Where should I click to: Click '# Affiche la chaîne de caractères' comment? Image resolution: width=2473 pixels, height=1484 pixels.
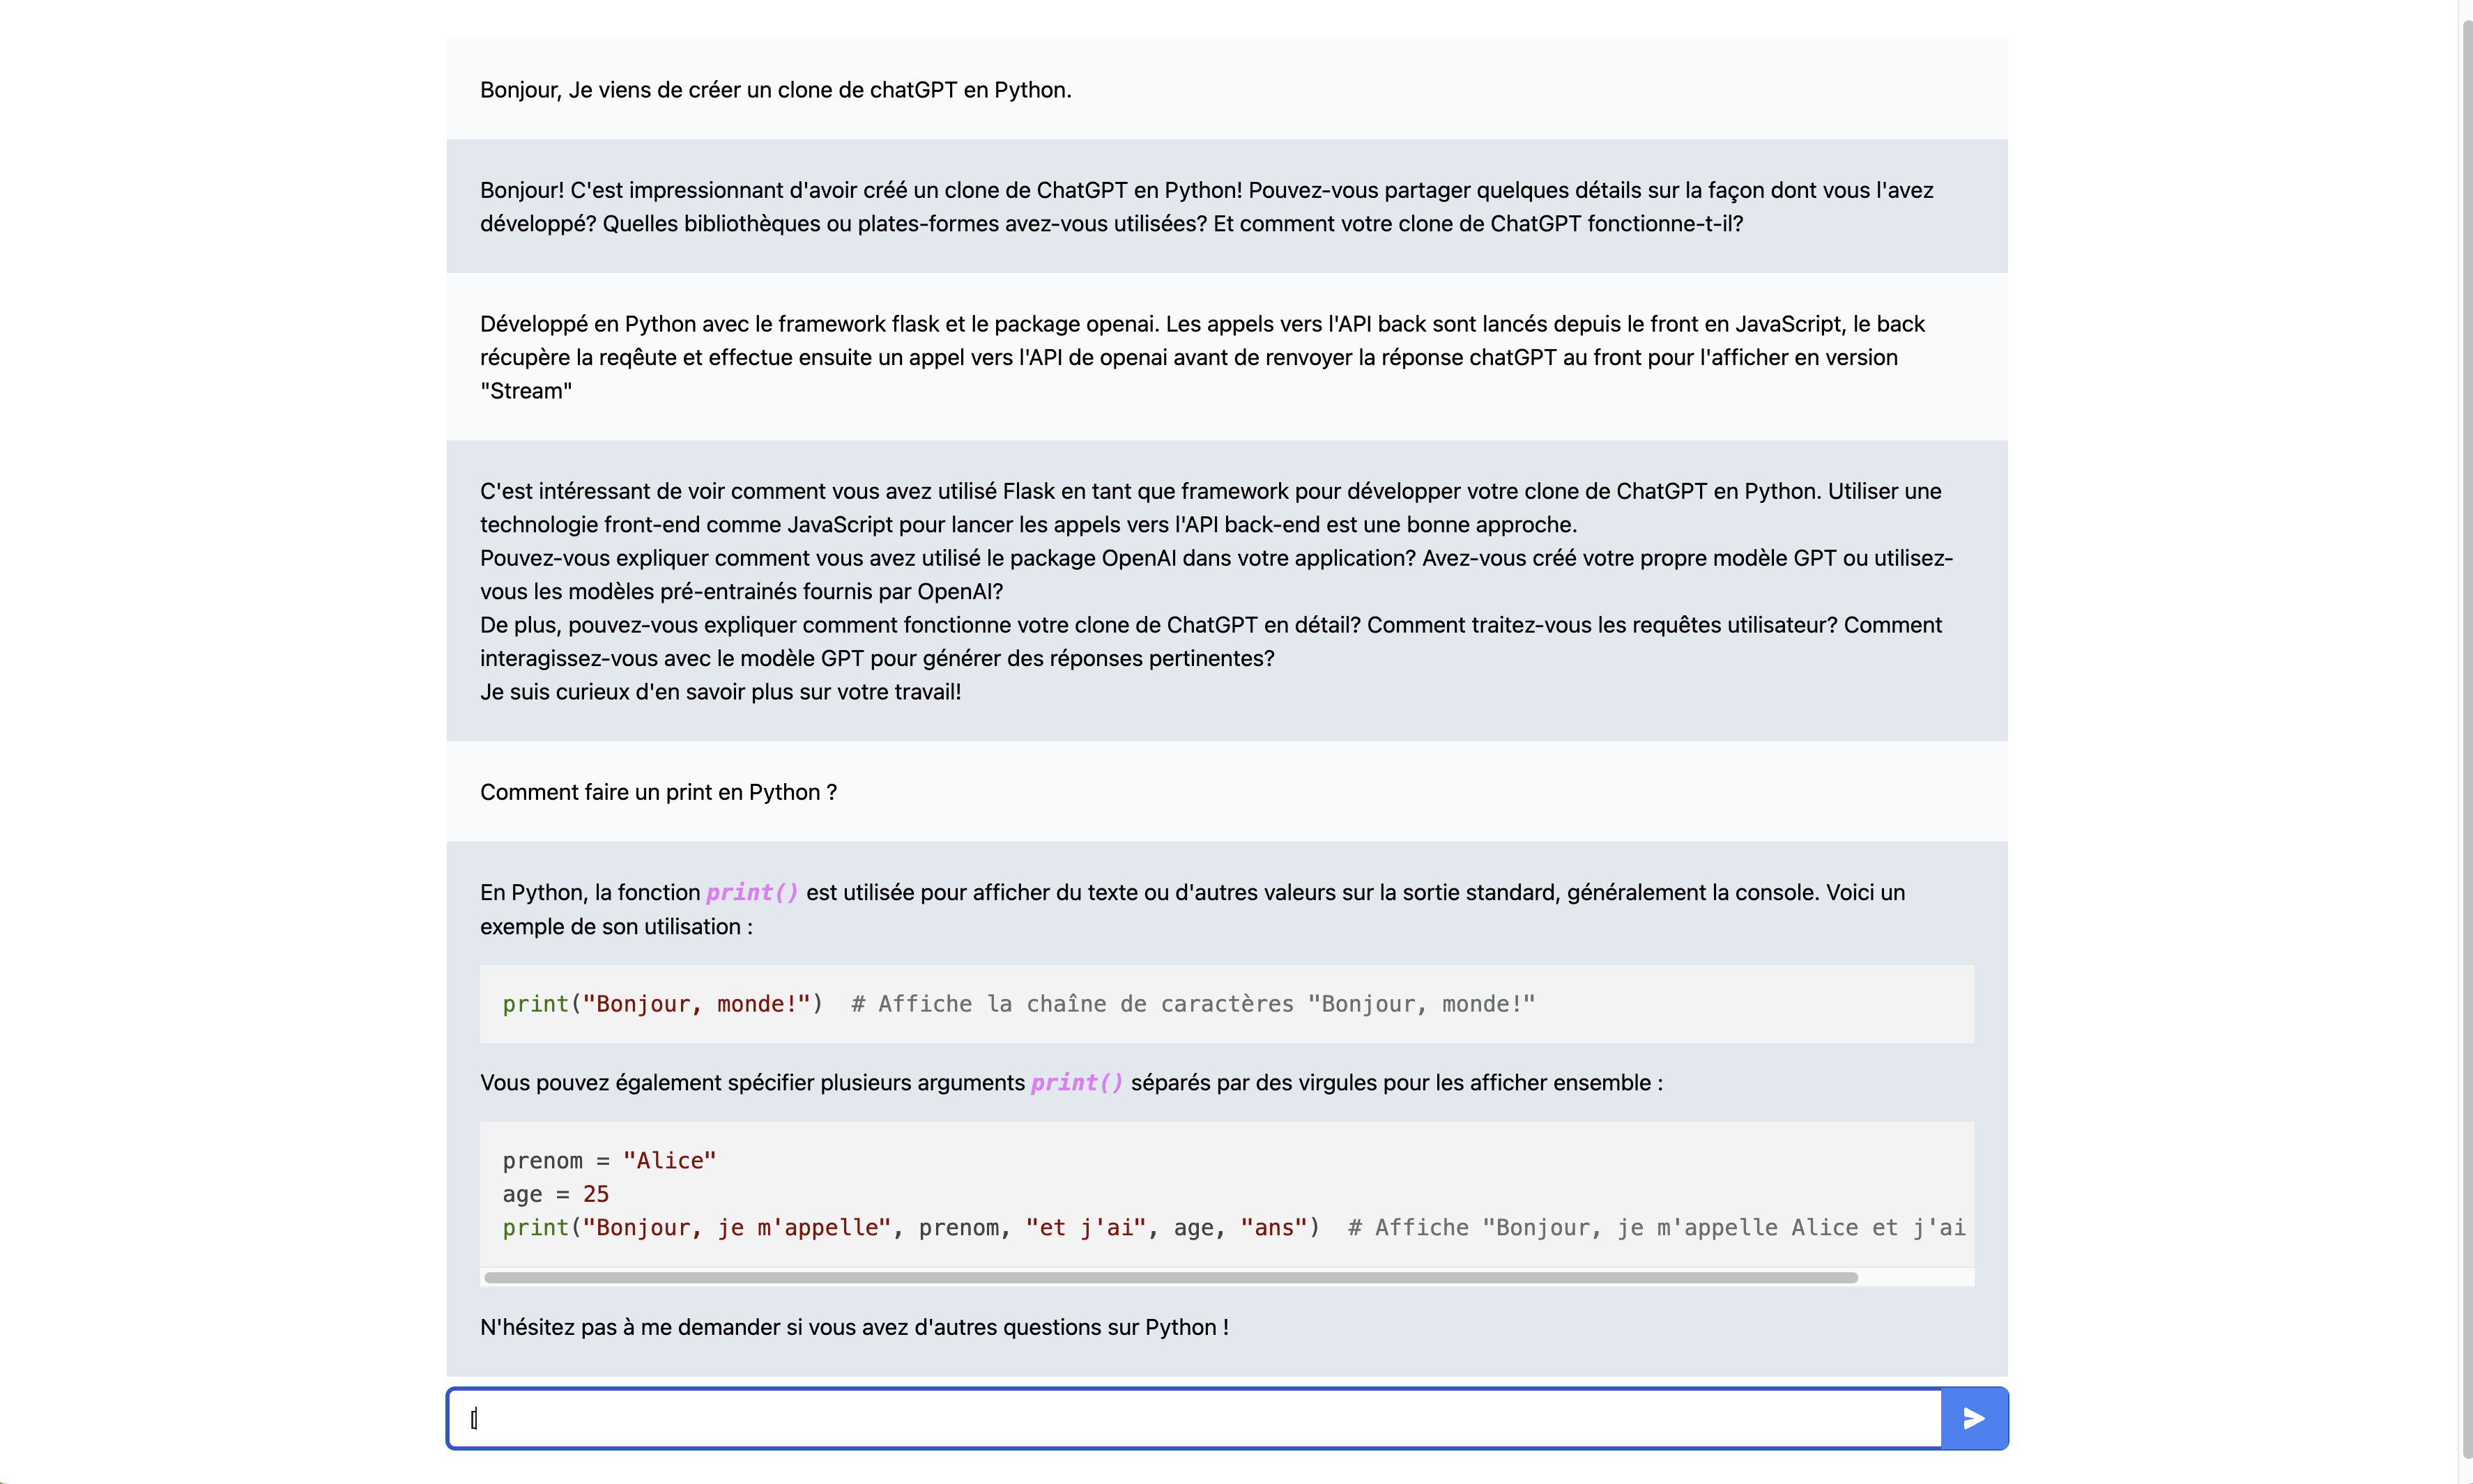click(1193, 1004)
